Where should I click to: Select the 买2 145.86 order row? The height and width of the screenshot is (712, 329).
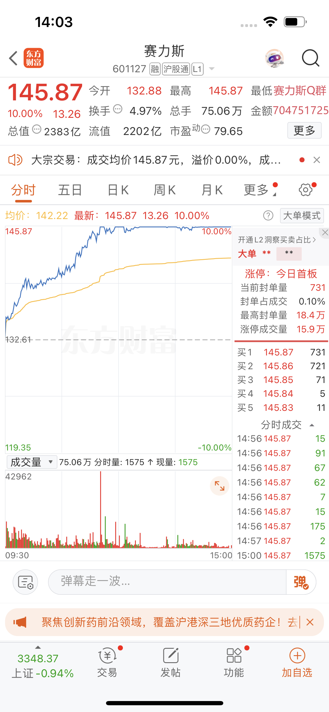(281, 366)
